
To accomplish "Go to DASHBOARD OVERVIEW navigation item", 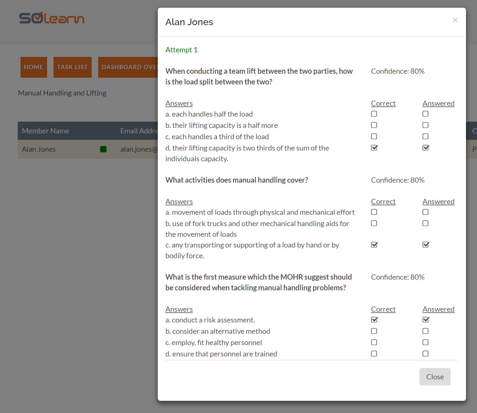I will [128, 67].
